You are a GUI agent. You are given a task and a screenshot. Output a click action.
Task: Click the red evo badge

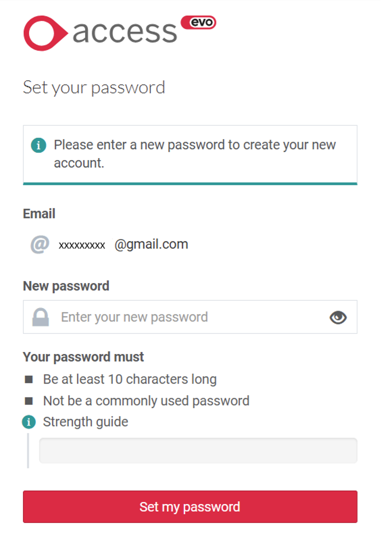tap(198, 22)
